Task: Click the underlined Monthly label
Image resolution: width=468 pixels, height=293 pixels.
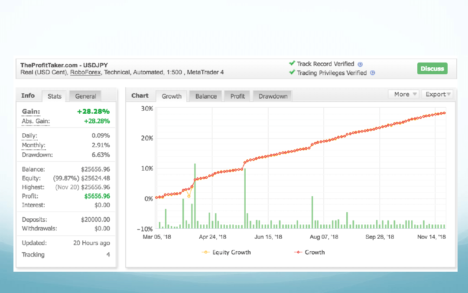Action: coord(33,145)
